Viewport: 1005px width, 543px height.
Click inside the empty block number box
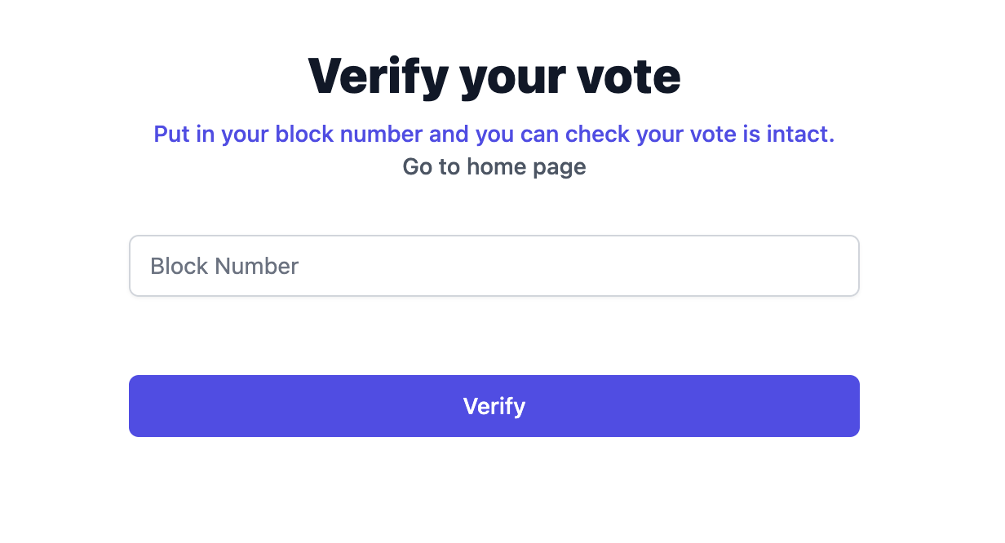coord(571,266)
